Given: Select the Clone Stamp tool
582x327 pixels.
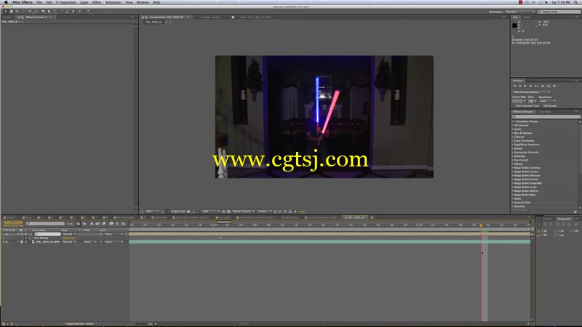Looking at the screenshot, I should [68, 11].
